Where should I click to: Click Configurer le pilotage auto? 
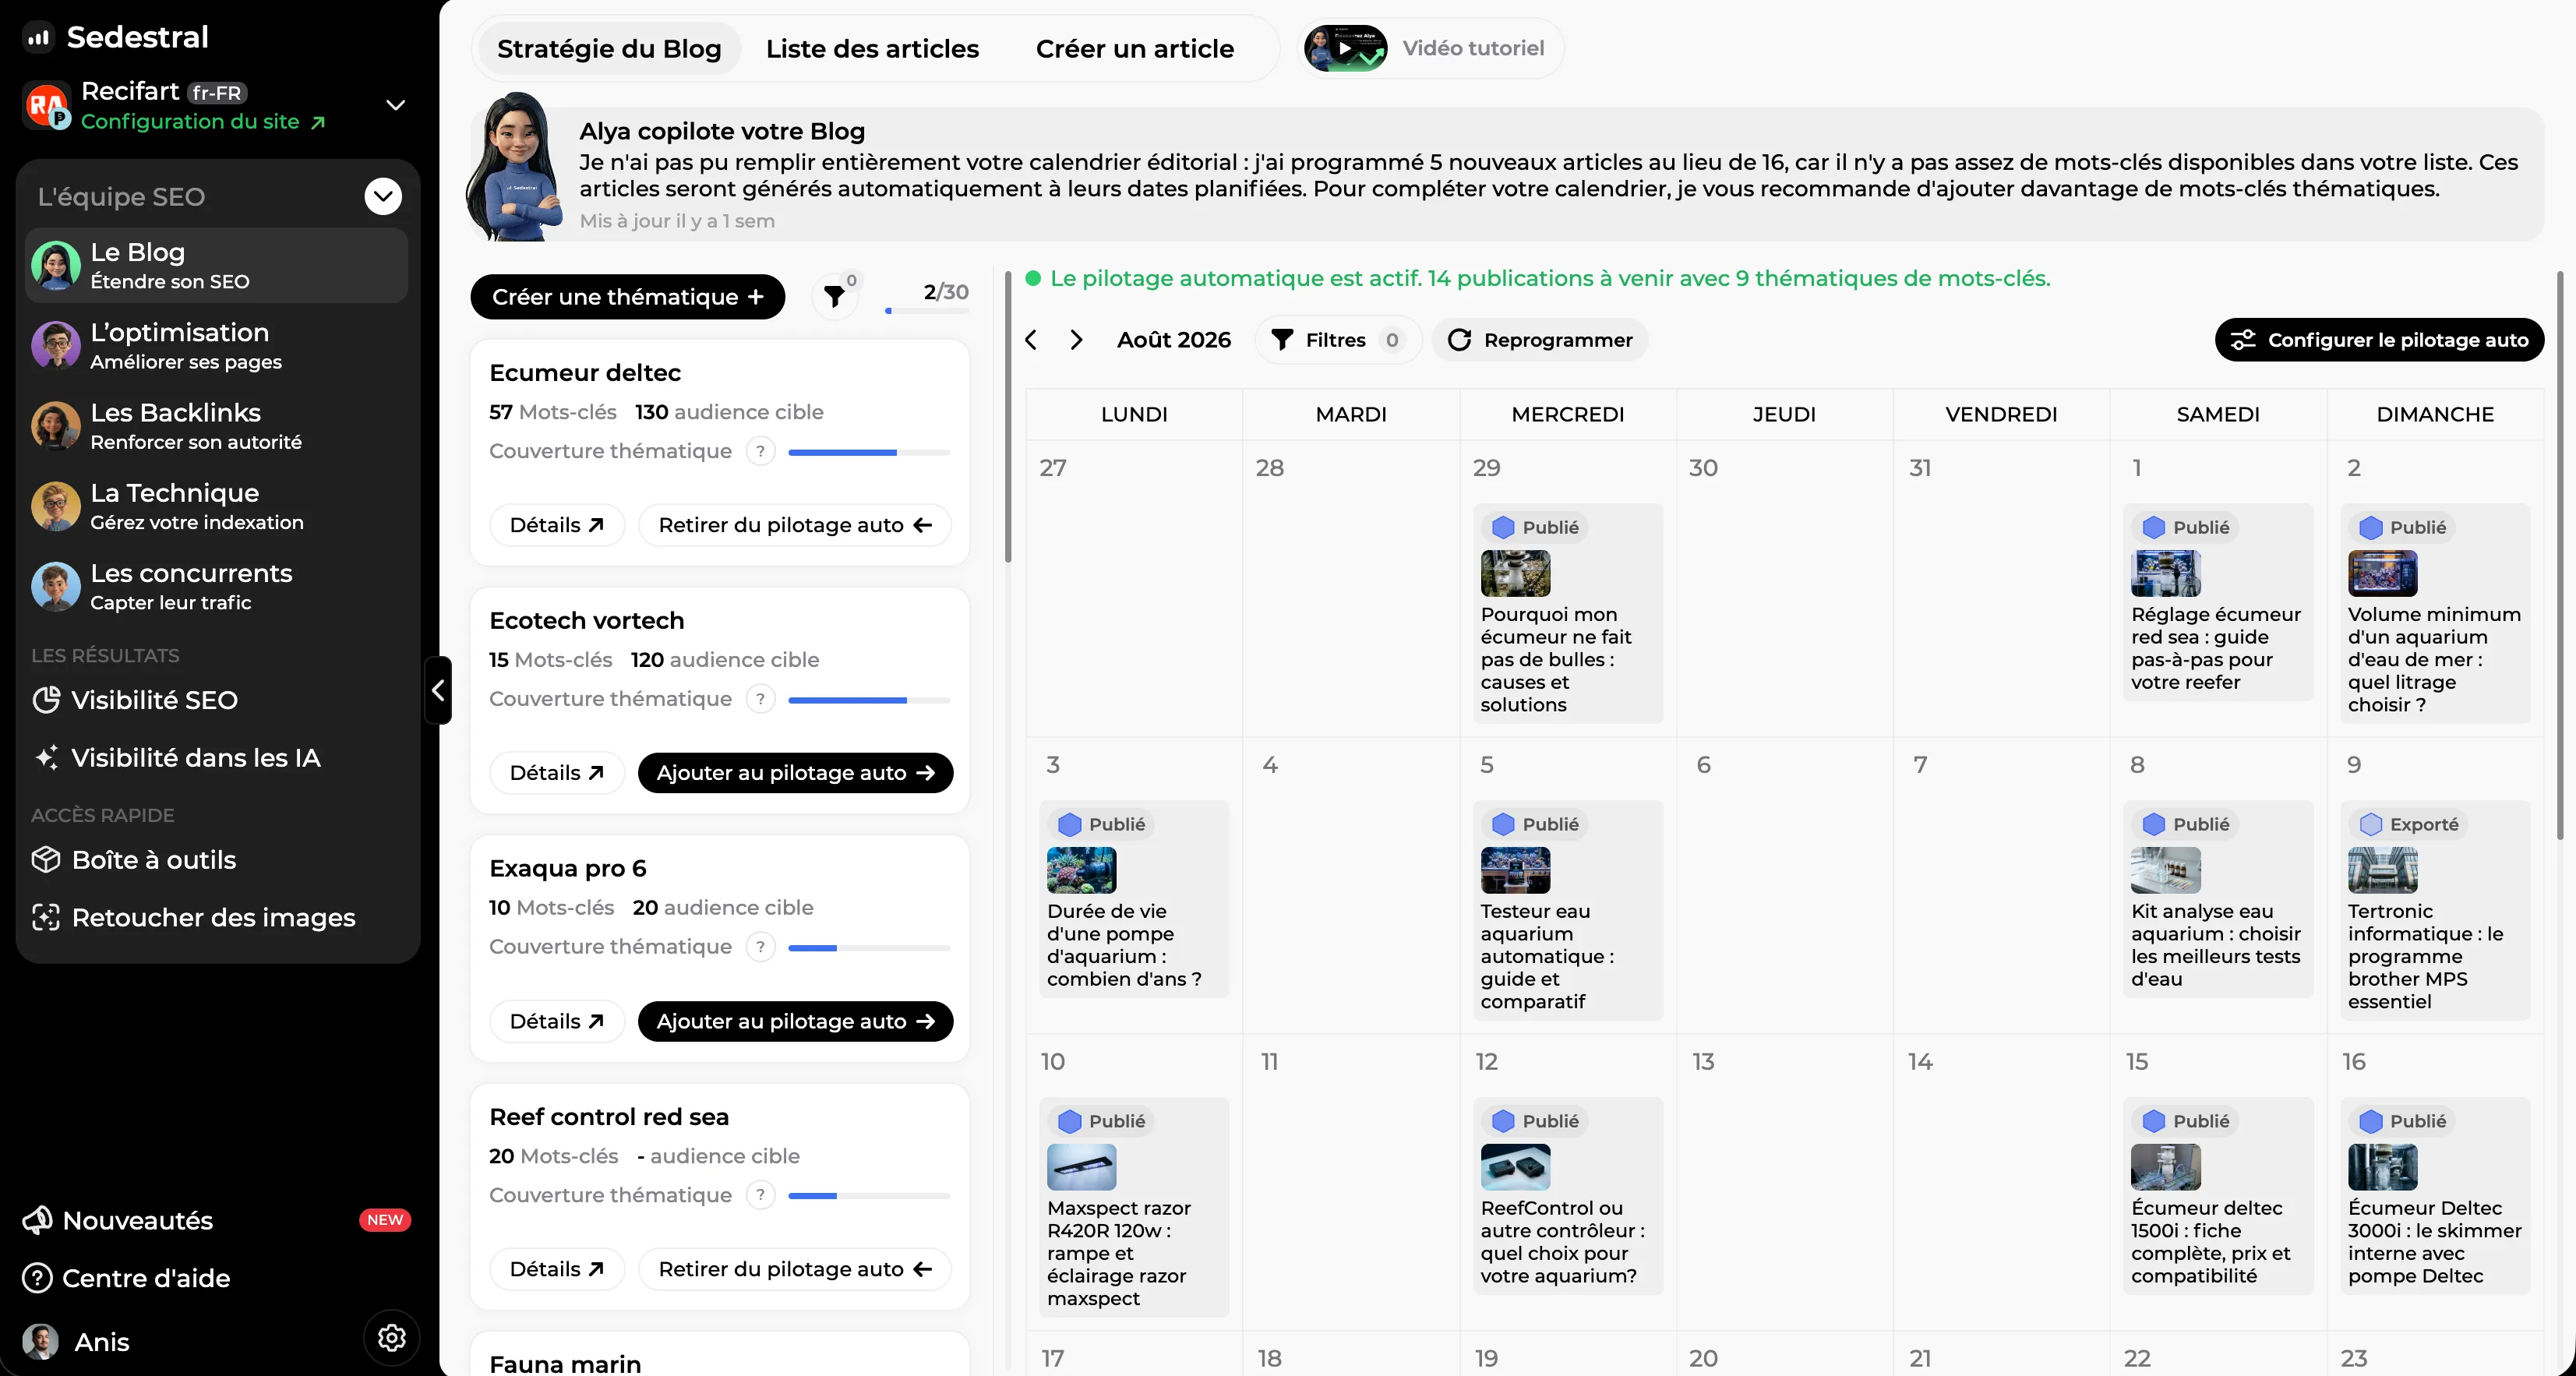2379,340
